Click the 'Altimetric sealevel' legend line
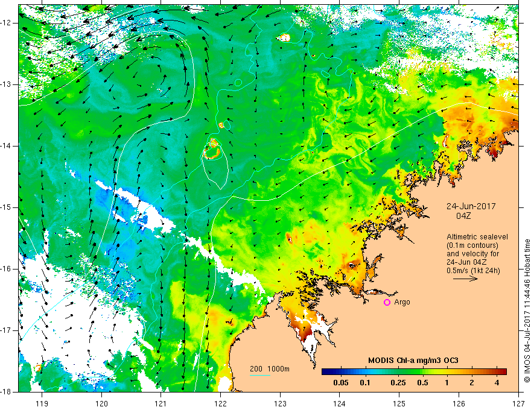The height and width of the screenshot is (410, 531). coord(477,237)
